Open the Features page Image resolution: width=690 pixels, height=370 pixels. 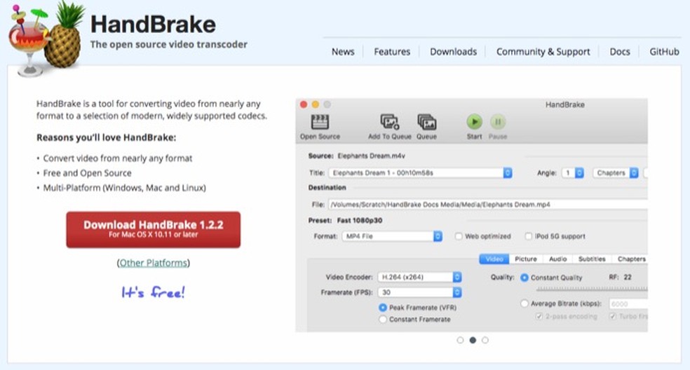tap(392, 52)
